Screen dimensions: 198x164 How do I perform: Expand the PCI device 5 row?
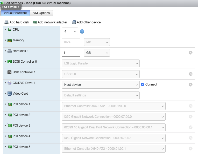coord(5,147)
